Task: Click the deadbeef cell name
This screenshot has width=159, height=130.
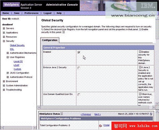Action: coord(7,24)
